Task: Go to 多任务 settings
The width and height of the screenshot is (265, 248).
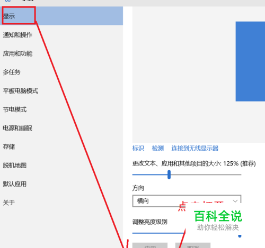Action: click(61, 72)
